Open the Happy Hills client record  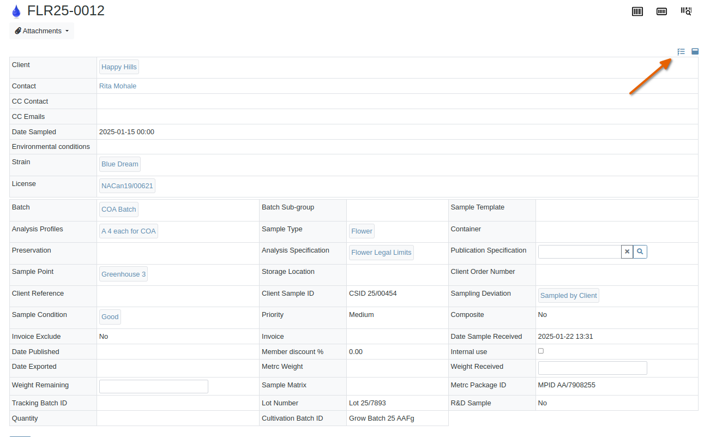pos(119,67)
